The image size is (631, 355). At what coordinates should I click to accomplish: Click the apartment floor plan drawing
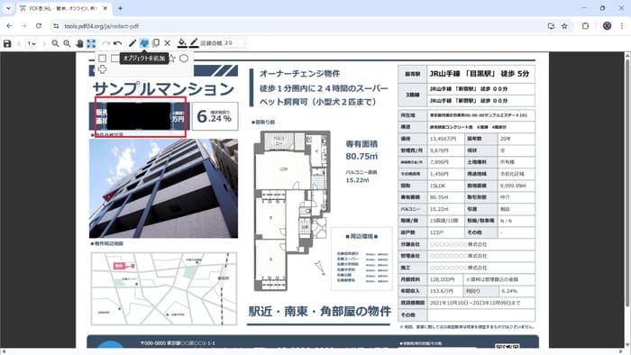pyautogui.click(x=293, y=211)
